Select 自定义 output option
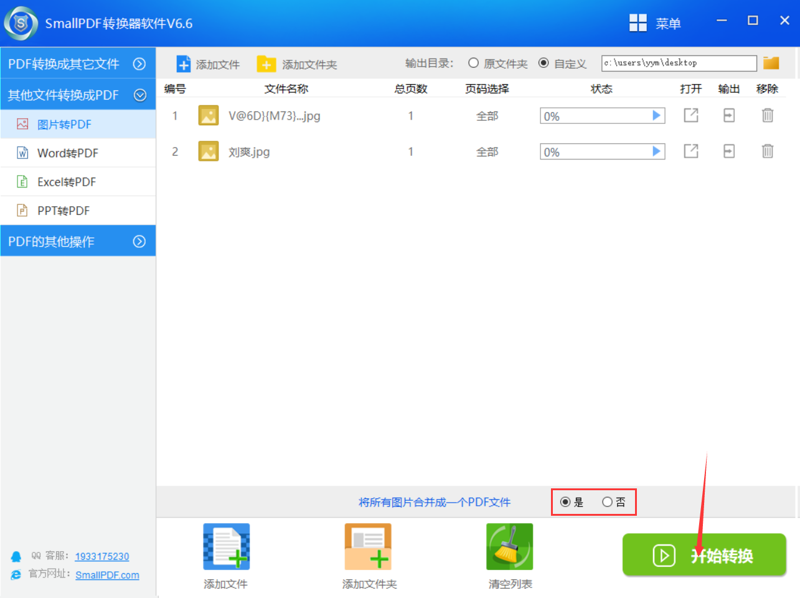 544,63
